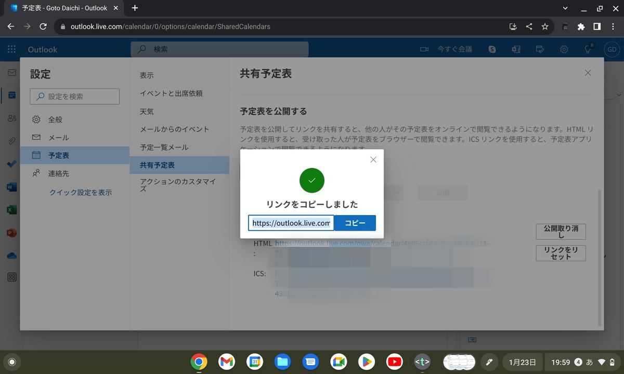Viewport: 624px width, 374px height.
Task: Open イベントと出席依頼 settings
Action: pyautogui.click(x=179, y=94)
